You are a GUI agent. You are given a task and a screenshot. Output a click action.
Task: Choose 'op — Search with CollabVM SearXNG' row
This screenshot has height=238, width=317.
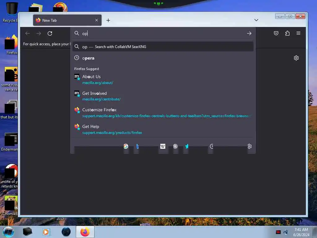[163, 47]
